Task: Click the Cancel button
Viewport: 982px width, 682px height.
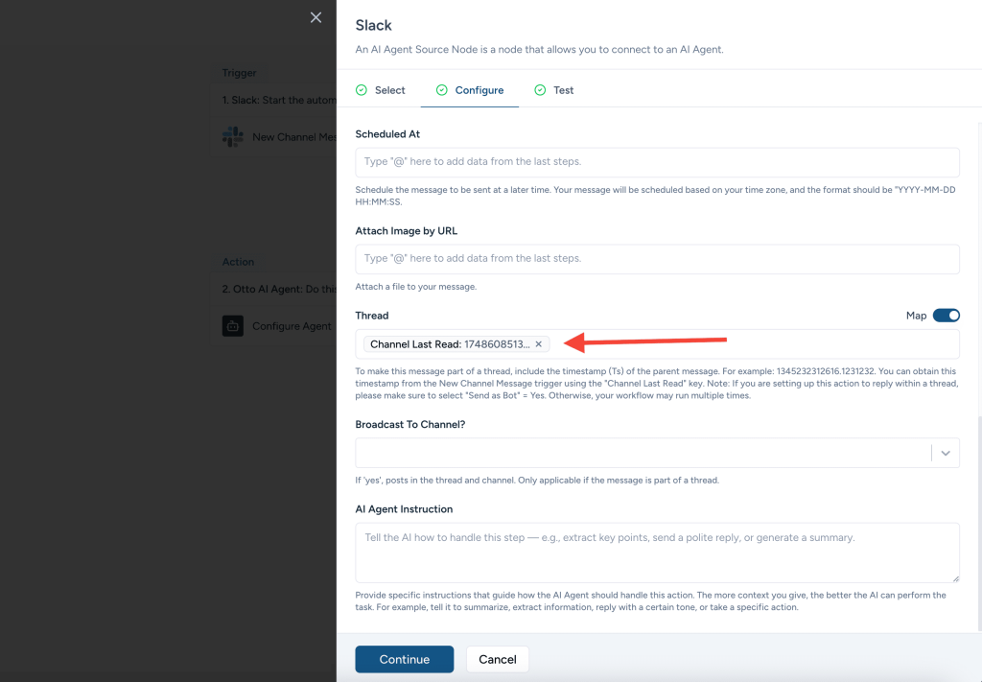Action: pos(498,659)
